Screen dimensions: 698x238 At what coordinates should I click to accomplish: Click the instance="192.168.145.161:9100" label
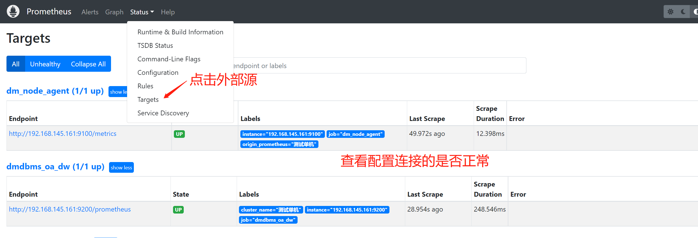click(282, 134)
